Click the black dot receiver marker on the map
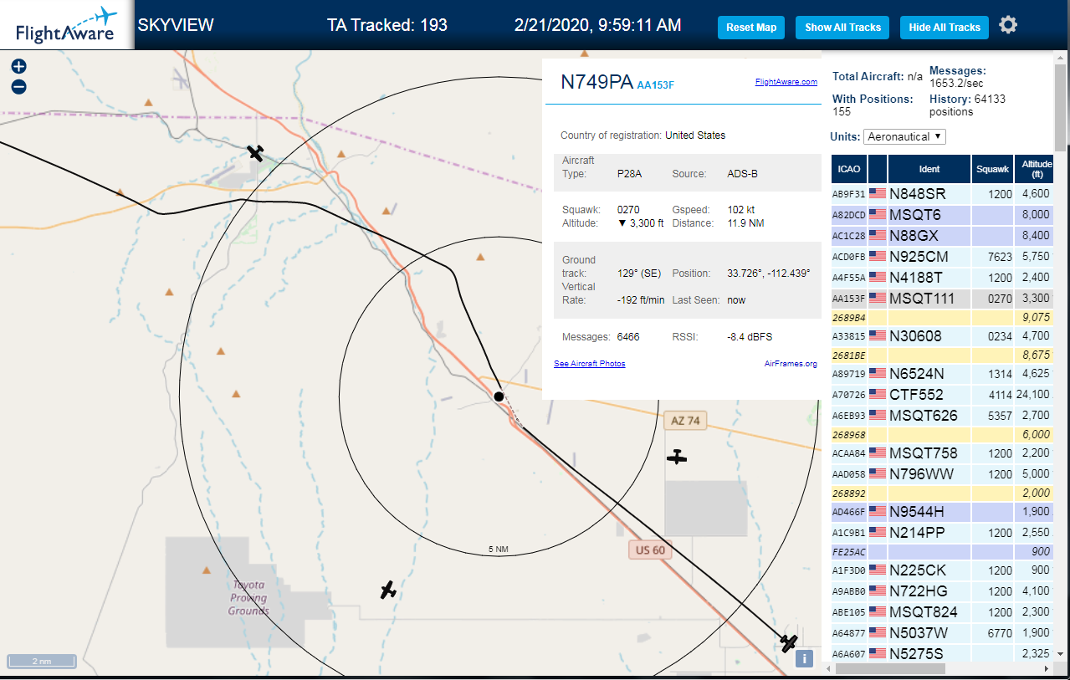This screenshot has width=1070, height=680. click(x=499, y=396)
